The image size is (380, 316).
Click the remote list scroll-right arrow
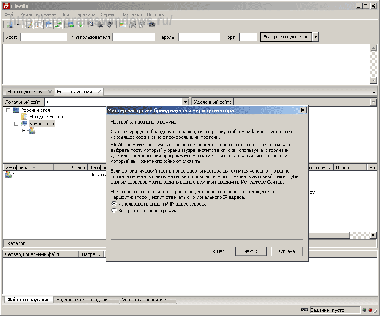pyautogui.click(x=373, y=235)
